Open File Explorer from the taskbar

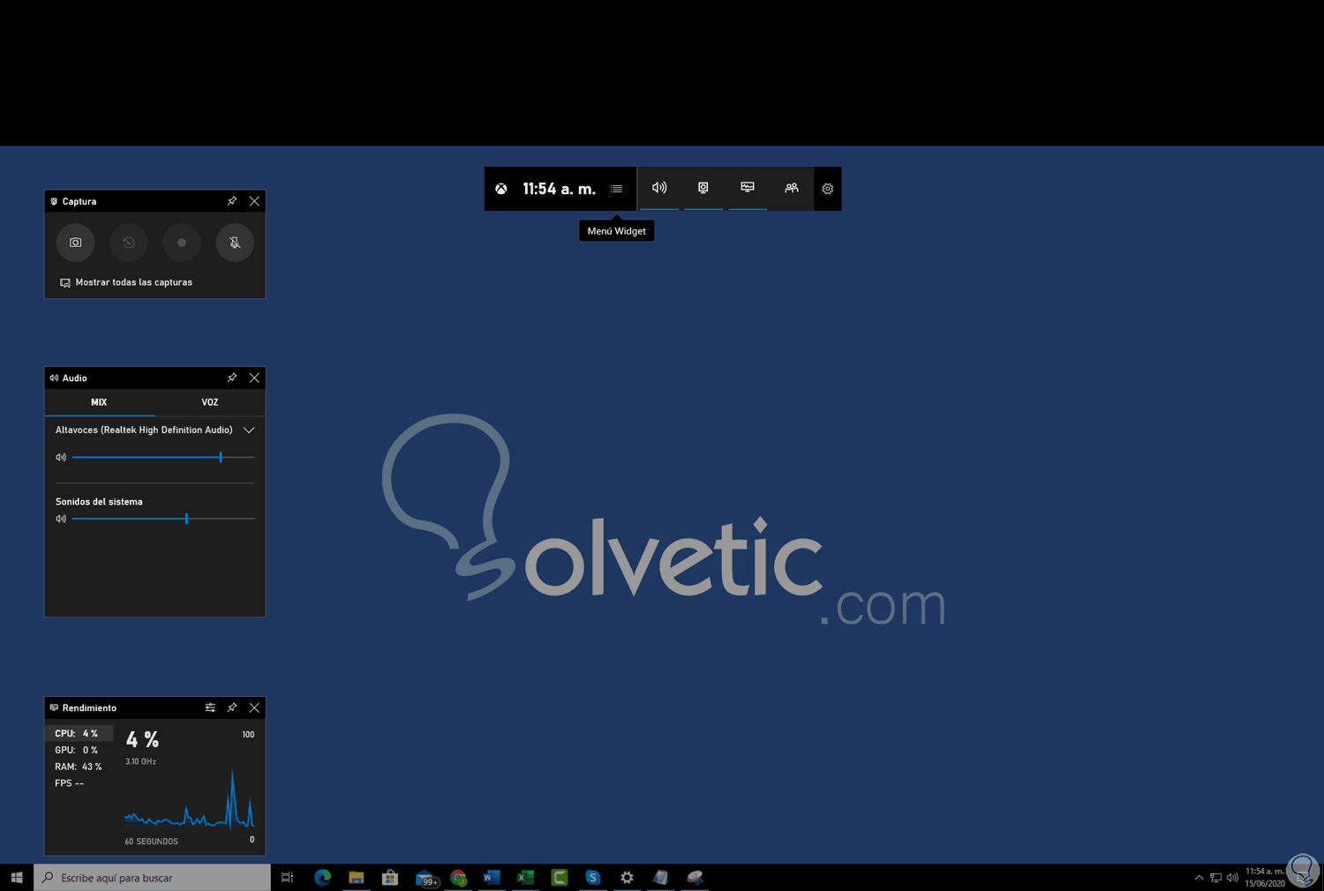coord(356,878)
